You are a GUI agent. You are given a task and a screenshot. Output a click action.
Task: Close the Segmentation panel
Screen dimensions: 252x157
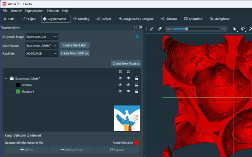pos(140,27)
